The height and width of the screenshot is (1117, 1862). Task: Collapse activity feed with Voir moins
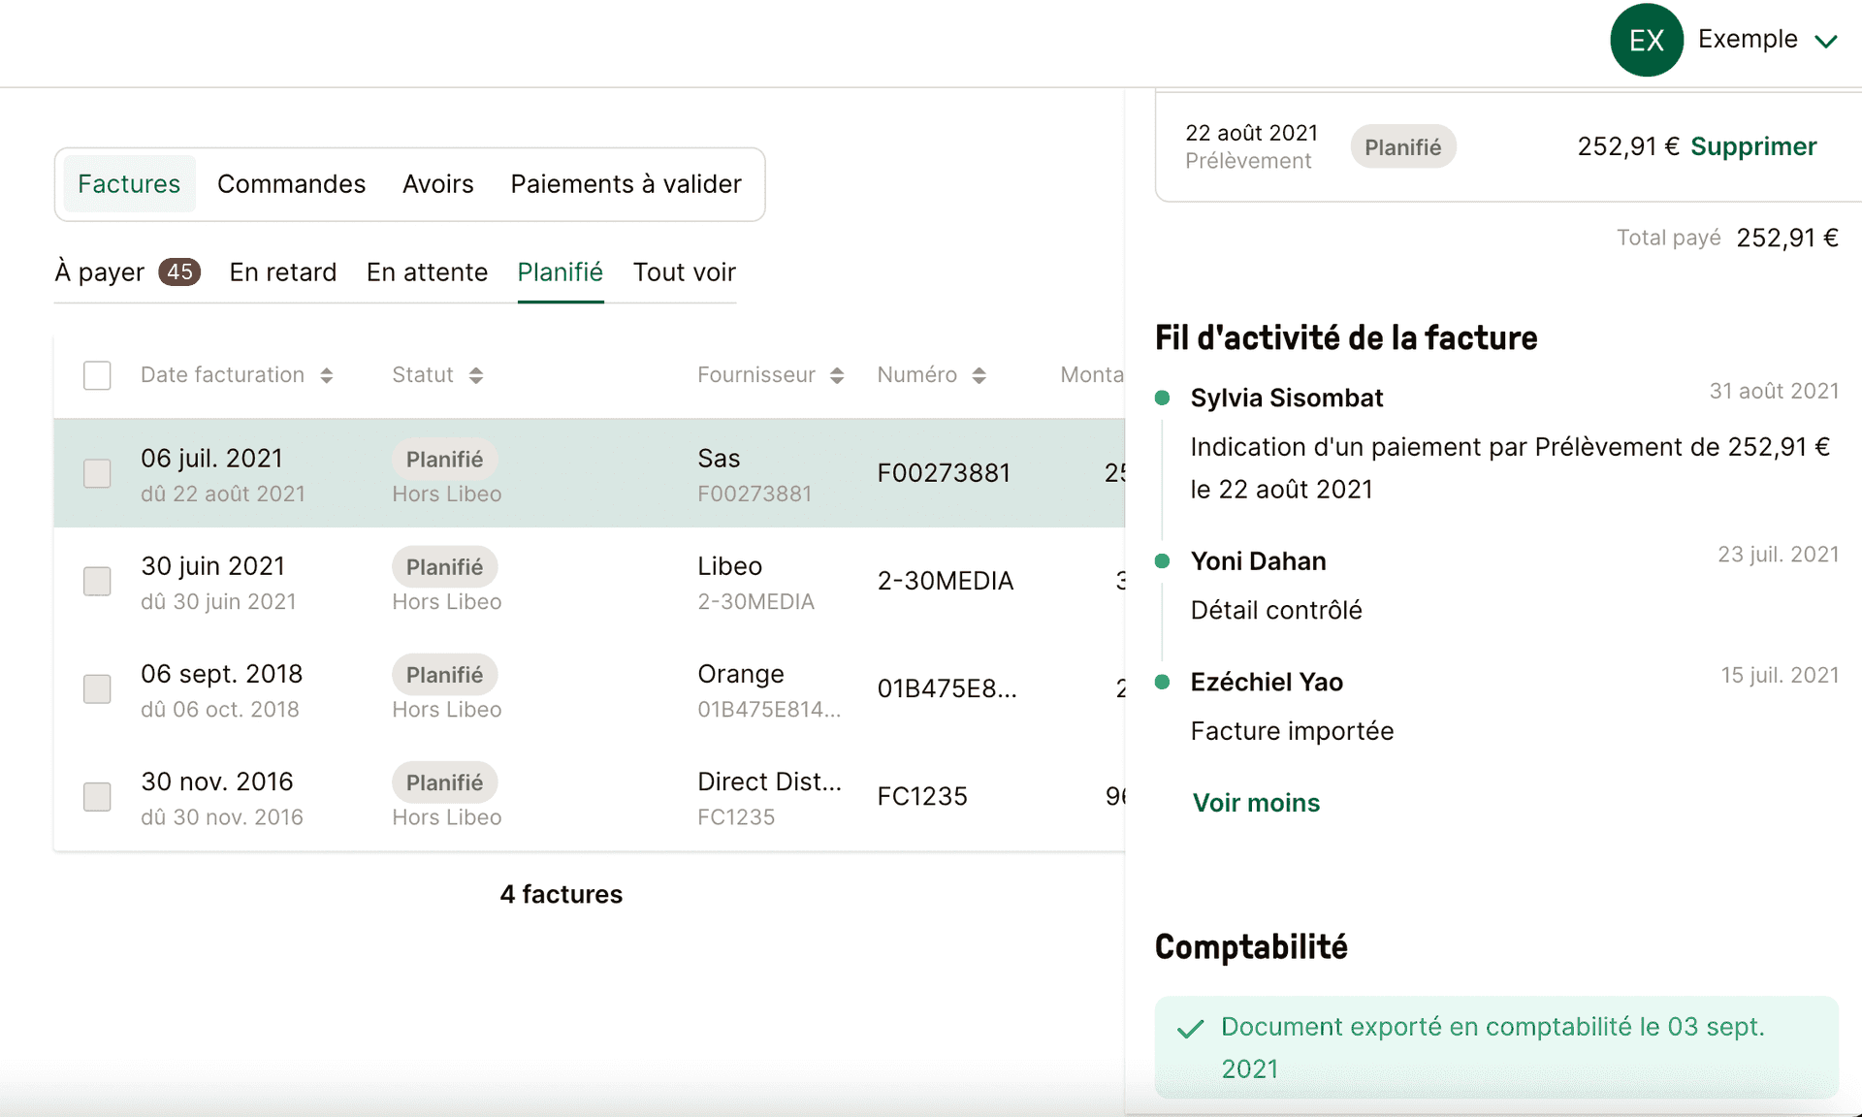(x=1256, y=803)
